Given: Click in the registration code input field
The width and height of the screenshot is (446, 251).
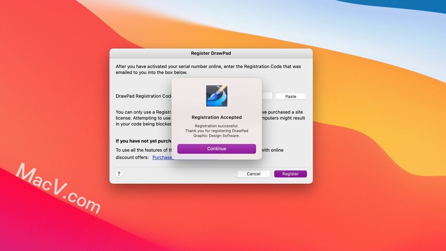Looking at the screenshot, I should 267,96.
